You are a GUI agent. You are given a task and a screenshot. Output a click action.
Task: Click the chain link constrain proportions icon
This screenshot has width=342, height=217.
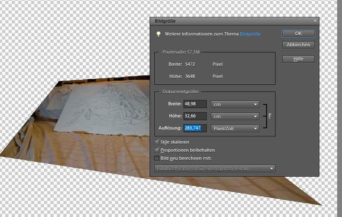point(270,116)
